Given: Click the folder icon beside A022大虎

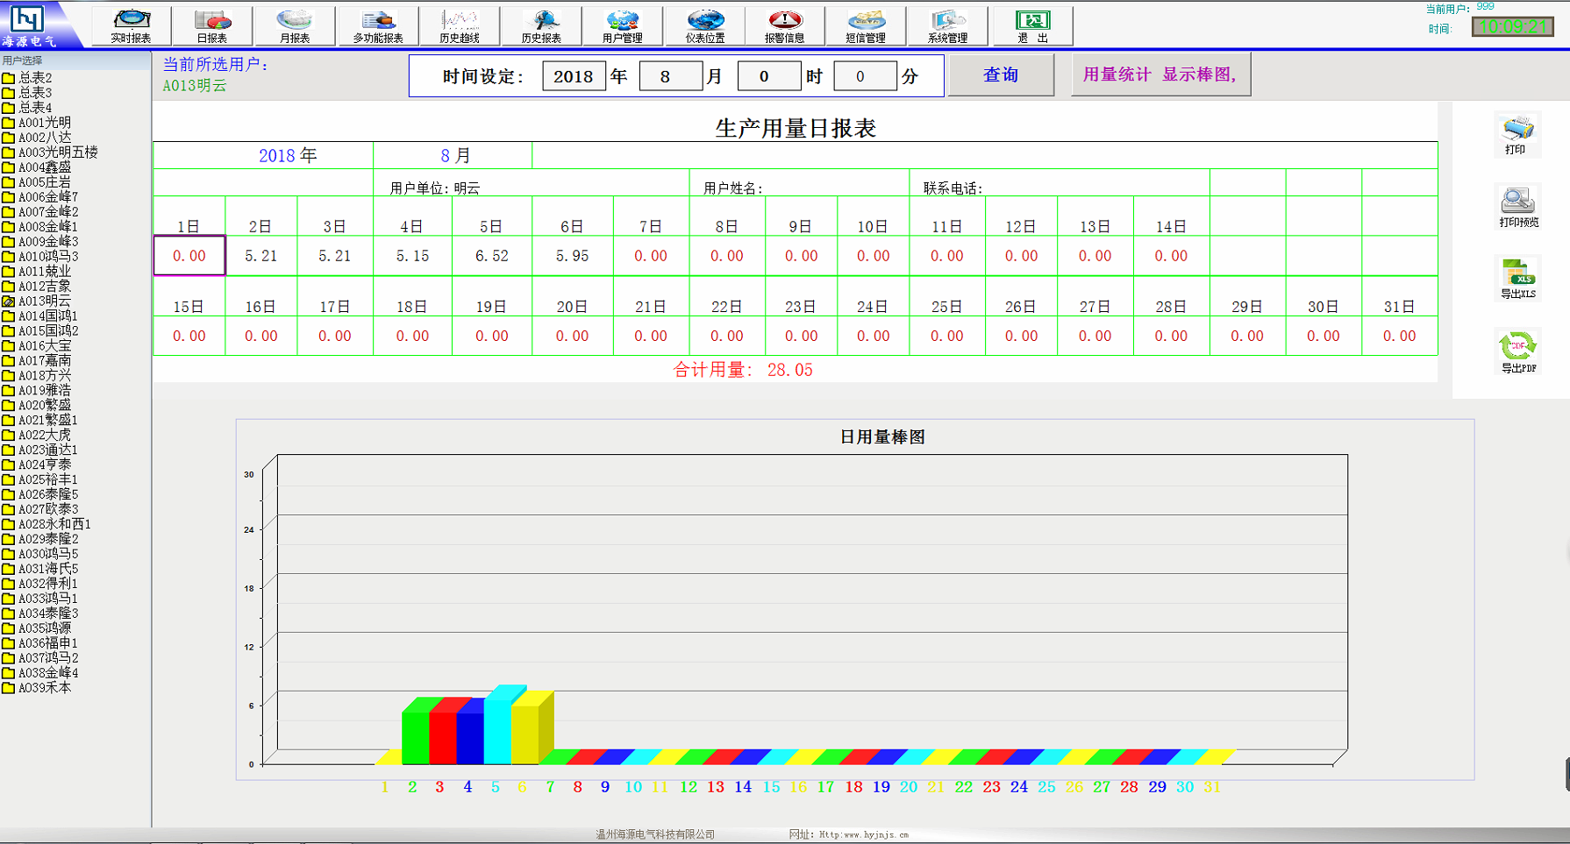Looking at the screenshot, I should pos(9,436).
